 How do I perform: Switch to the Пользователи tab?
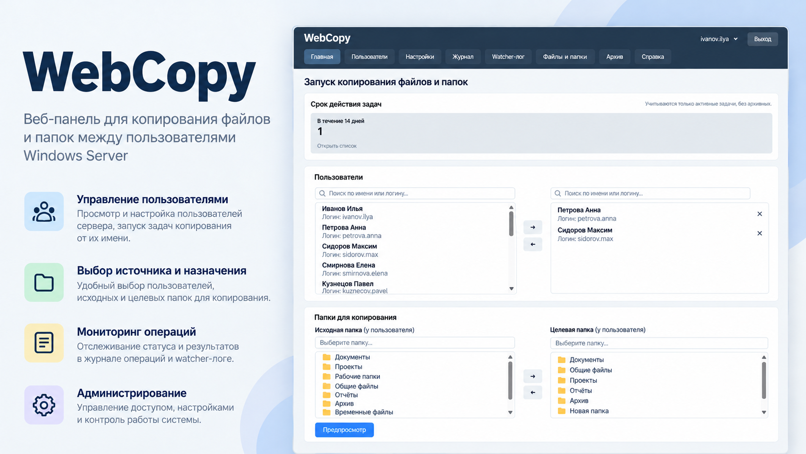[369, 57]
